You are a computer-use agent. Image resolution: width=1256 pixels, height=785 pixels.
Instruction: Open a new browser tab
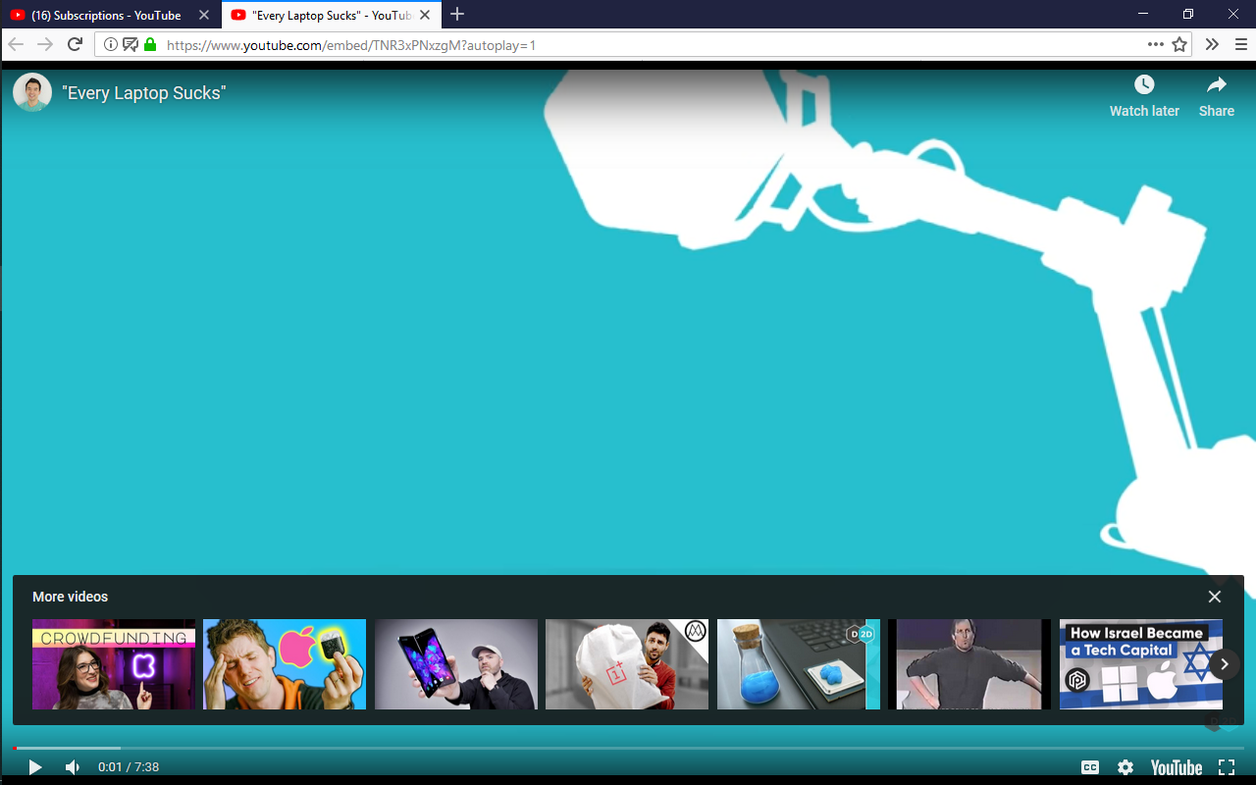457,15
